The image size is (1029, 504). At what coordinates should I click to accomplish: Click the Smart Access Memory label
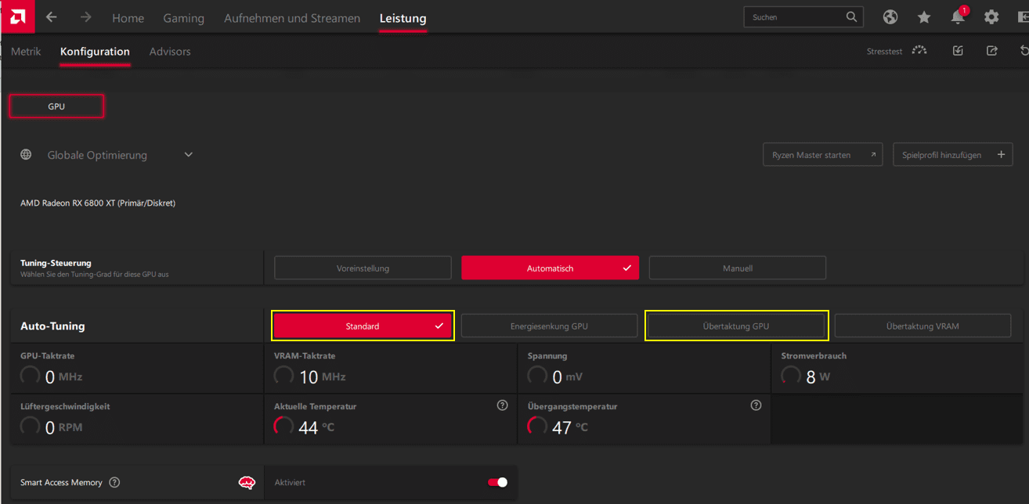point(61,483)
